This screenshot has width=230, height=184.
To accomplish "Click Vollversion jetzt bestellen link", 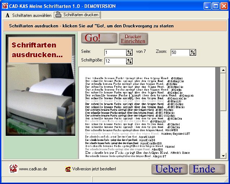I will [x=94, y=169].
